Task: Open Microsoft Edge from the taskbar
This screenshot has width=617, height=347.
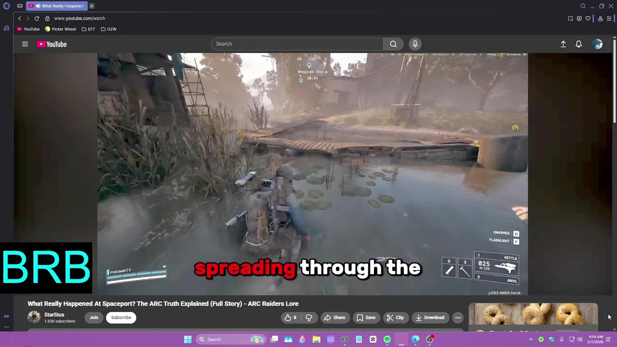Action: coord(416,339)
